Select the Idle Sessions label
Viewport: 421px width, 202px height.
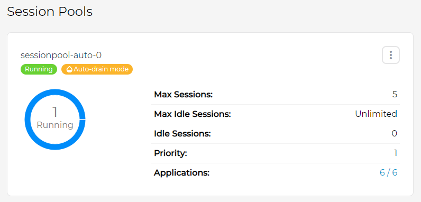[182, 134]
